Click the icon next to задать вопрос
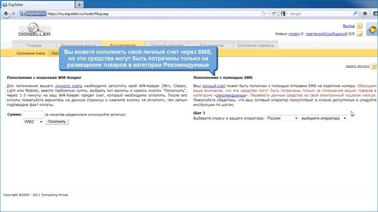The image size is (378, 212). point(373,66)
